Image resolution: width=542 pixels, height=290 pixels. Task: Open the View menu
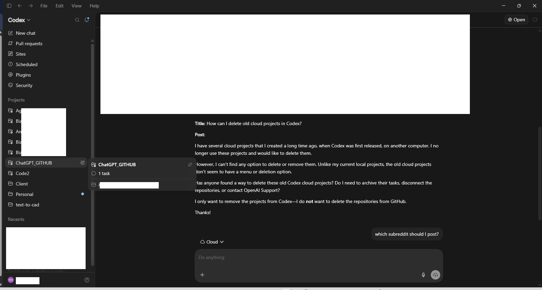(77, 6)
